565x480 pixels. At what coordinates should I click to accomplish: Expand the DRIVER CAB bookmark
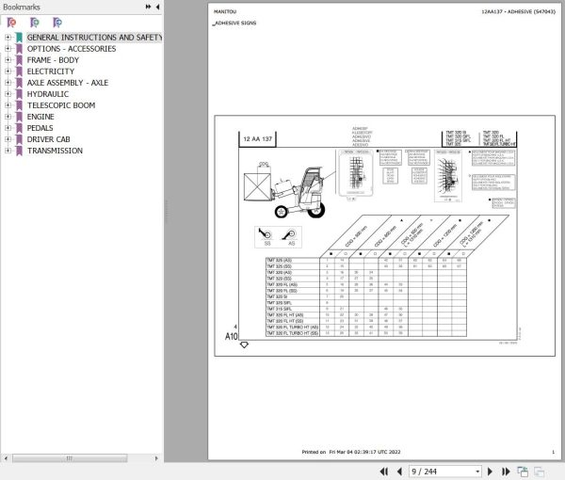8,139
